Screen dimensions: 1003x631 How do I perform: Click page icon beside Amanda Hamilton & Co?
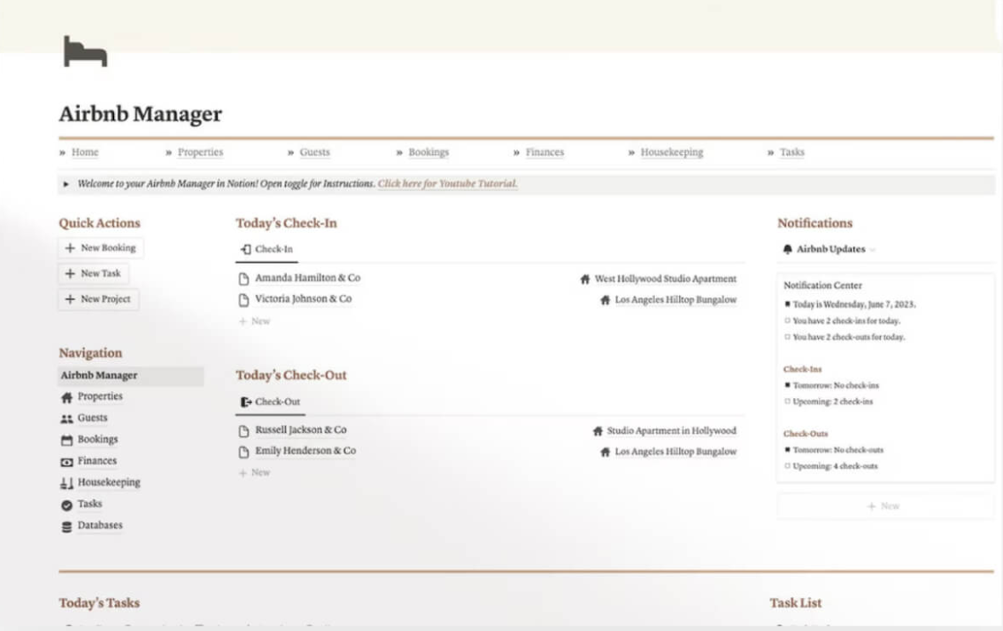point(243,279)
